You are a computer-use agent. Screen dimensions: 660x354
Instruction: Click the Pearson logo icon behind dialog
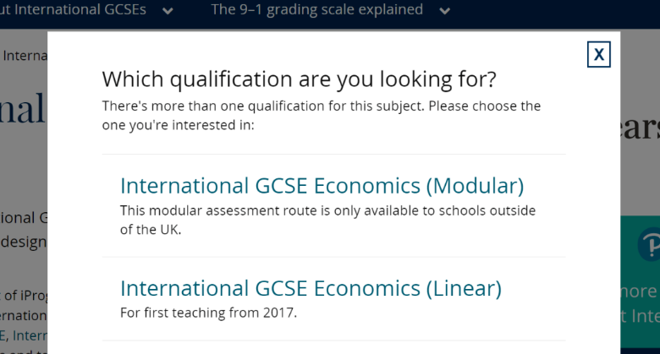coord(649,245)
